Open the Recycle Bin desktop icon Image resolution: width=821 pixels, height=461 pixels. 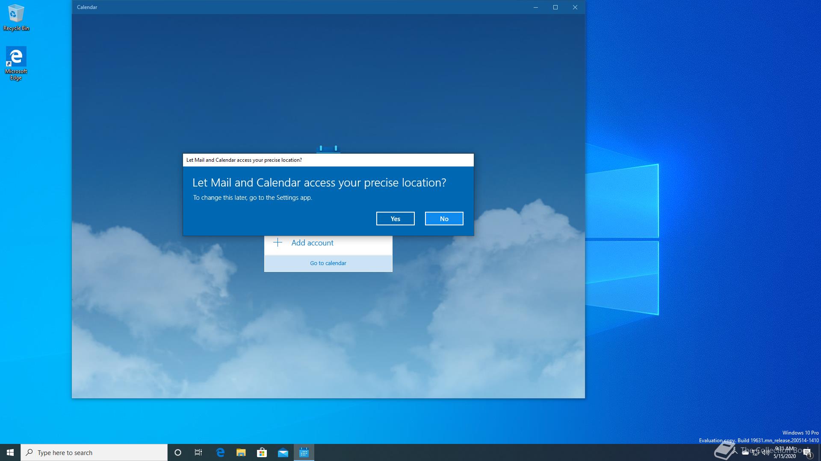click(16, 18)
